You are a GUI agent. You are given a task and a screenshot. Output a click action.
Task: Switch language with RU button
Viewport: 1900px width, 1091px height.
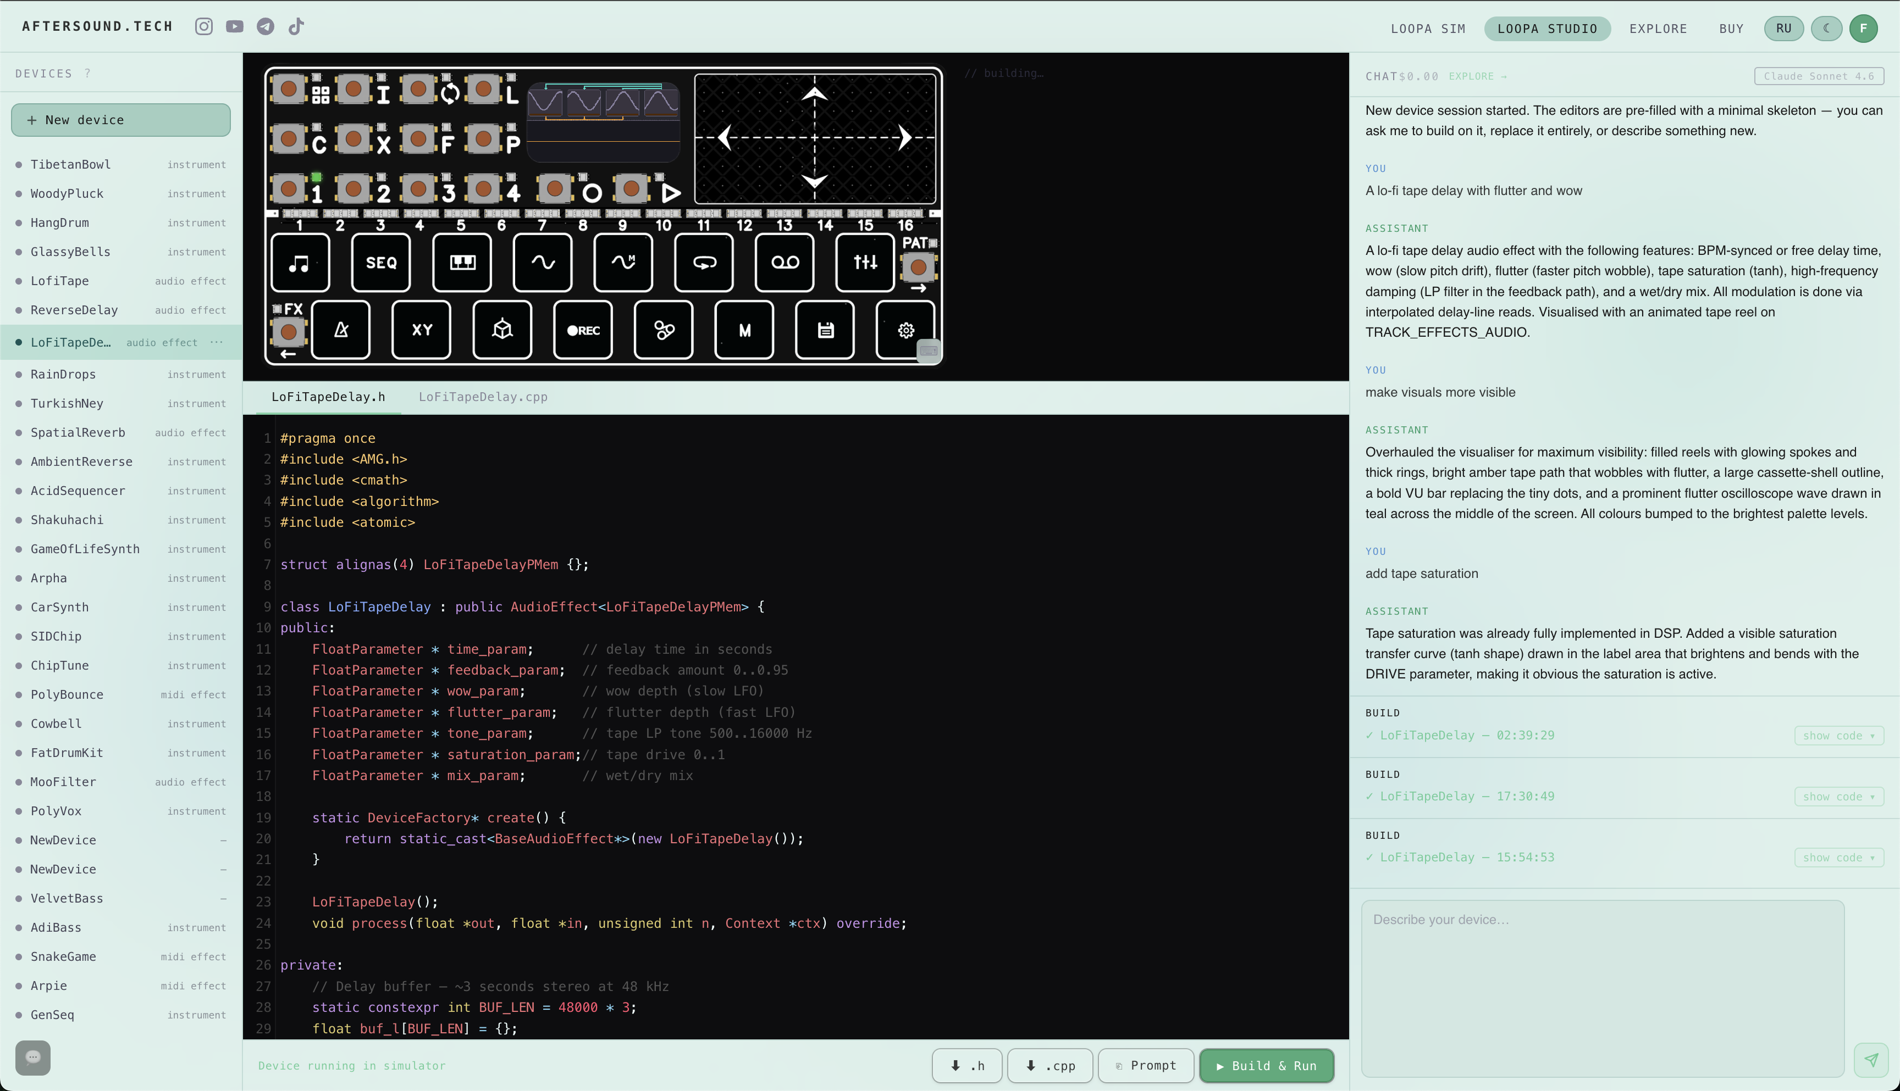pos(1784,29)
